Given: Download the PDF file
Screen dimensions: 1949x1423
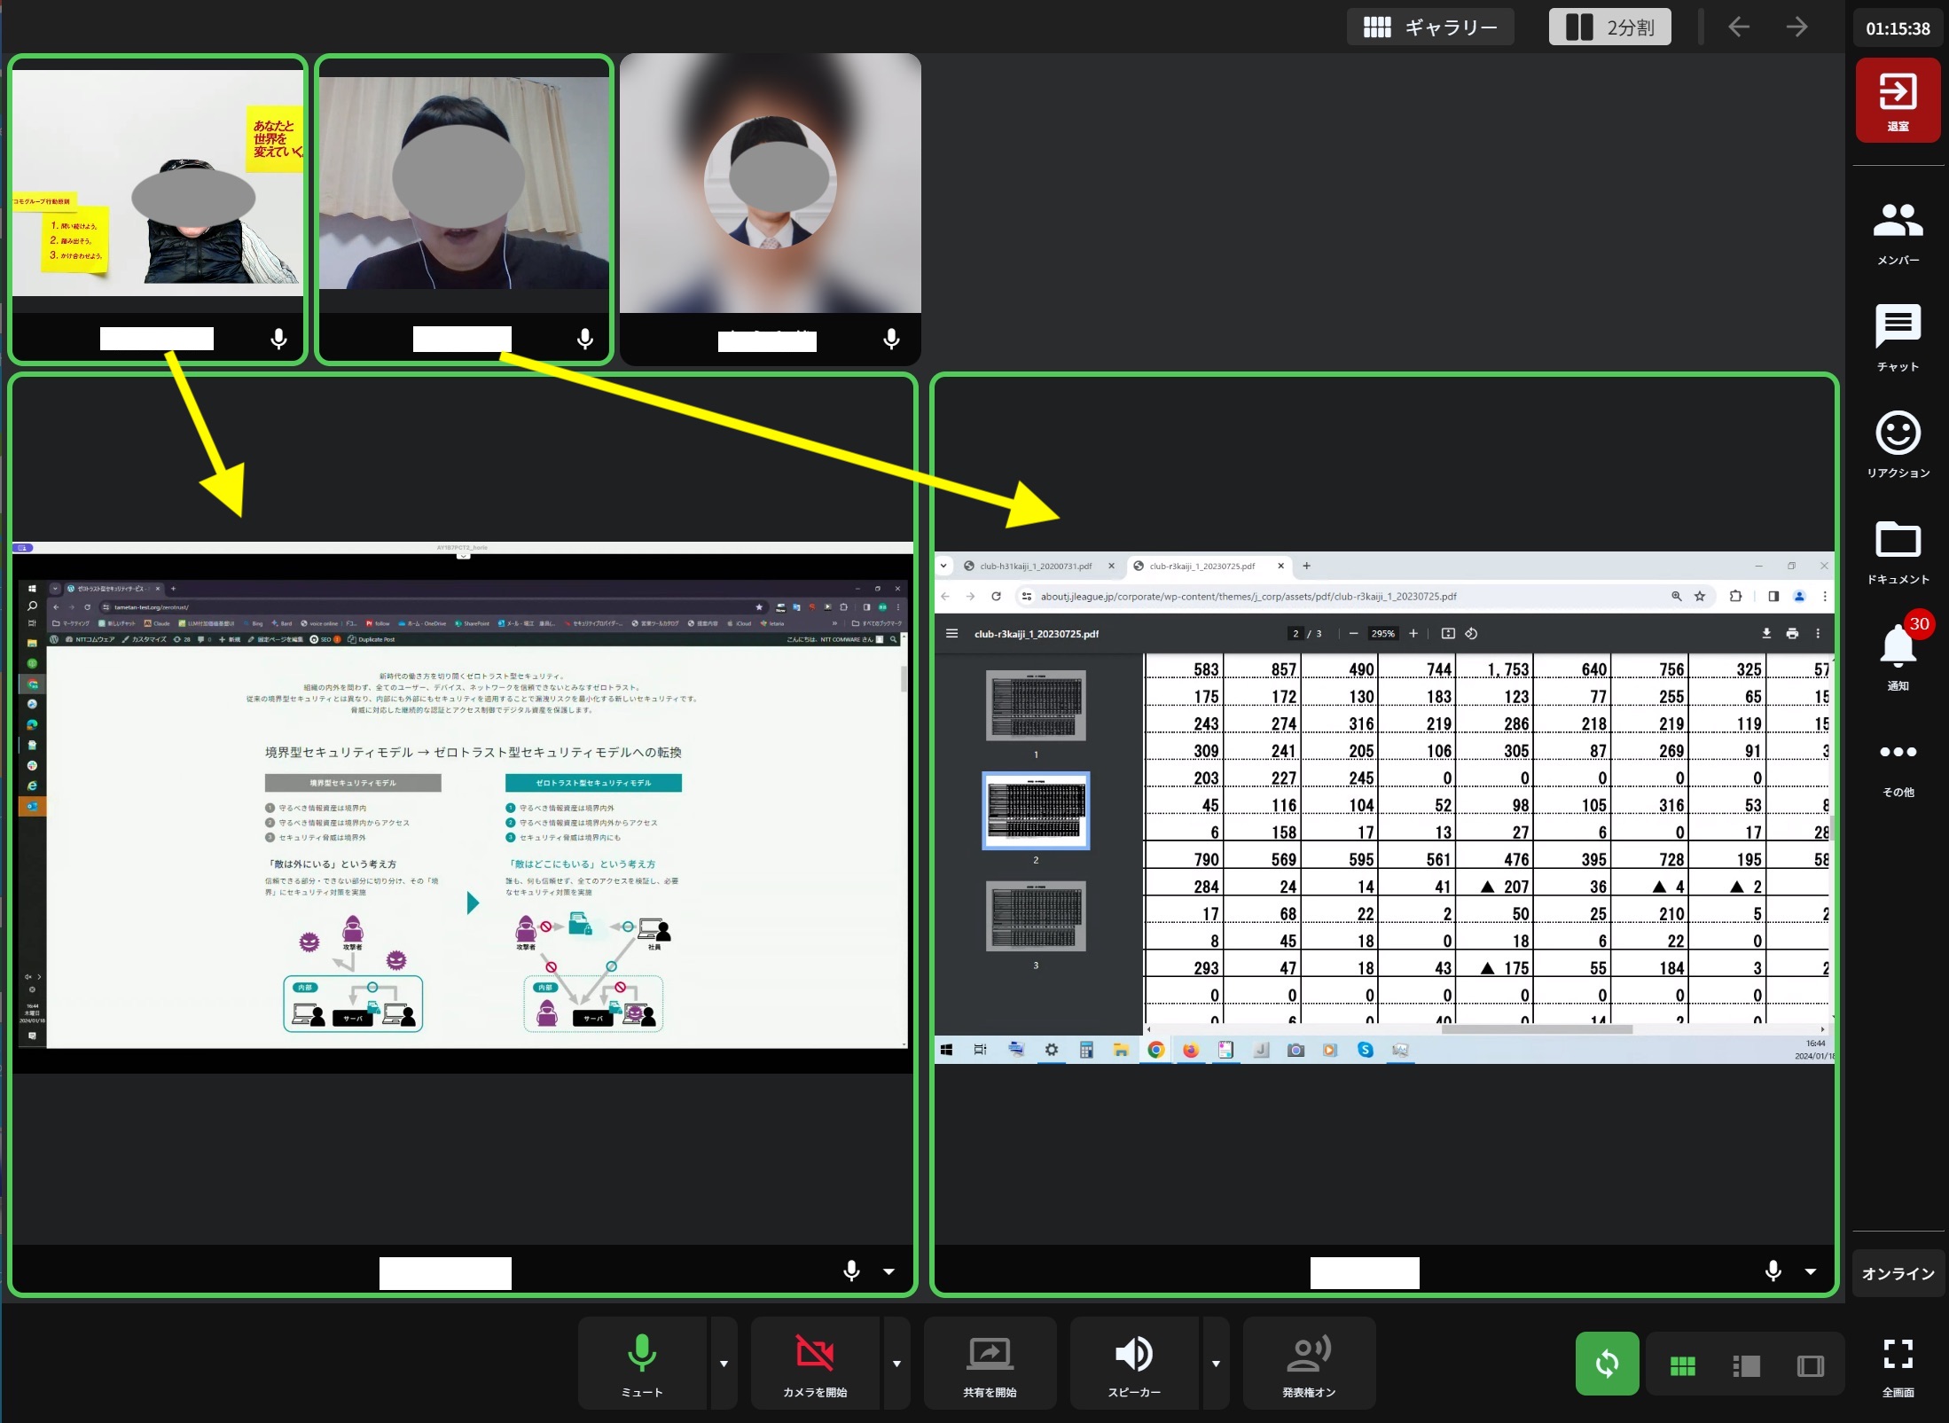Looking at the screenshot, I should pos(1766,633).
